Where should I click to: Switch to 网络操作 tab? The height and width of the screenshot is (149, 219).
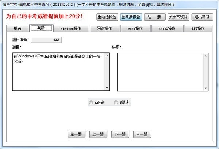point(104,29)
